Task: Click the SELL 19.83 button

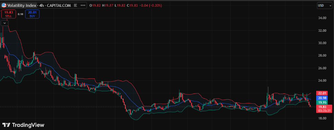Action: coord(9,14)
